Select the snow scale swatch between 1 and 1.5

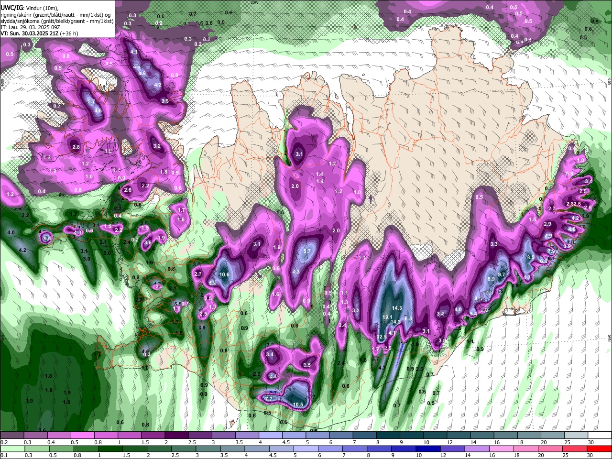point(130,435)
